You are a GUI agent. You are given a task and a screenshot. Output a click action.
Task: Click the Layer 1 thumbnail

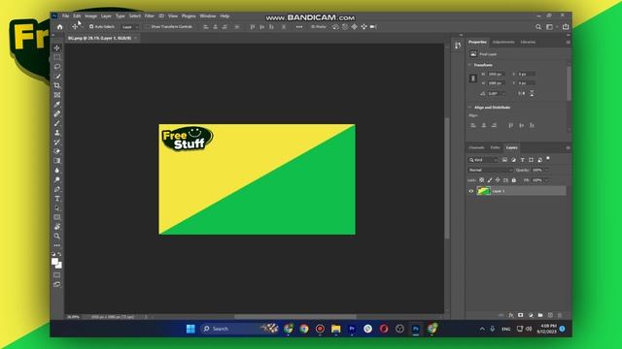pos(484,191)
